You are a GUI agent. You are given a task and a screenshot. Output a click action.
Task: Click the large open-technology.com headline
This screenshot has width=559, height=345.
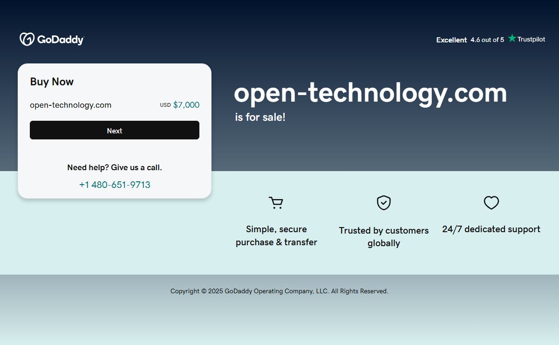[370, 93]
